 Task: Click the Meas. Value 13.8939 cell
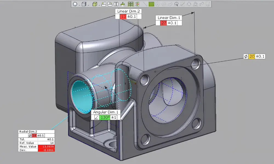tap(46, 147)
